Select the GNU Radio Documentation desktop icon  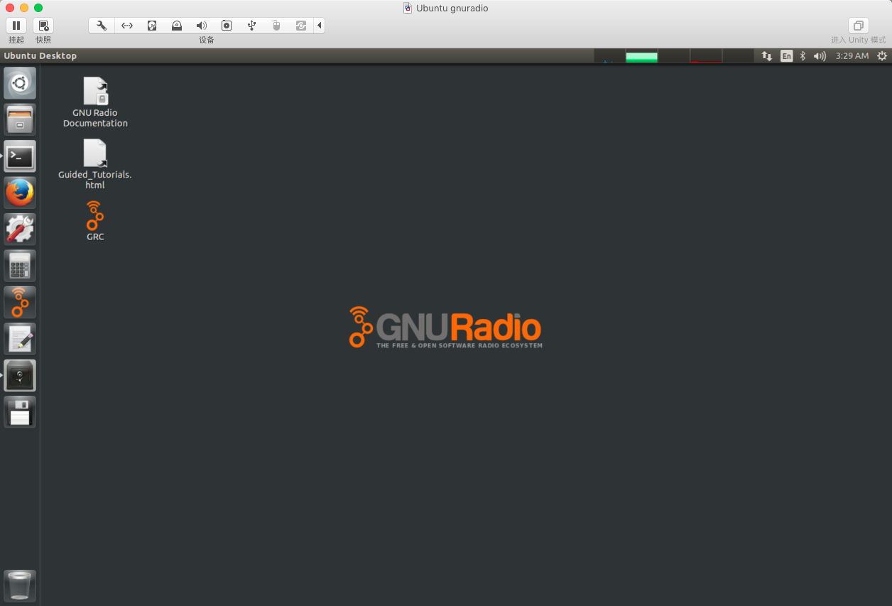pos(95,102)
